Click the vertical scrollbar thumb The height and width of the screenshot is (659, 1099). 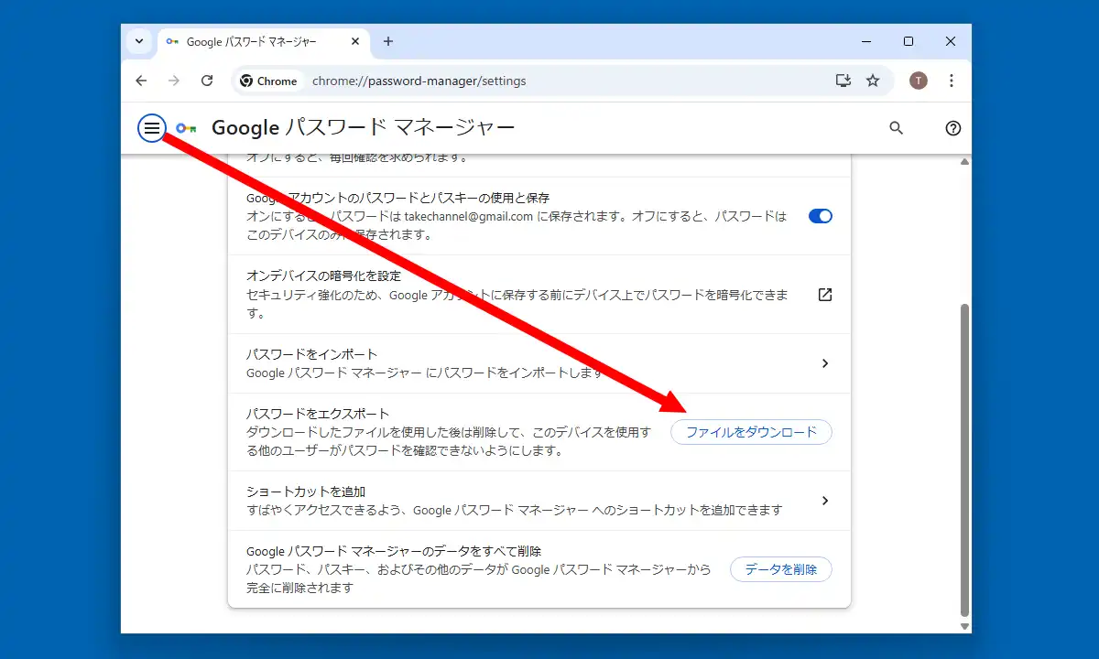pos(964,460)
